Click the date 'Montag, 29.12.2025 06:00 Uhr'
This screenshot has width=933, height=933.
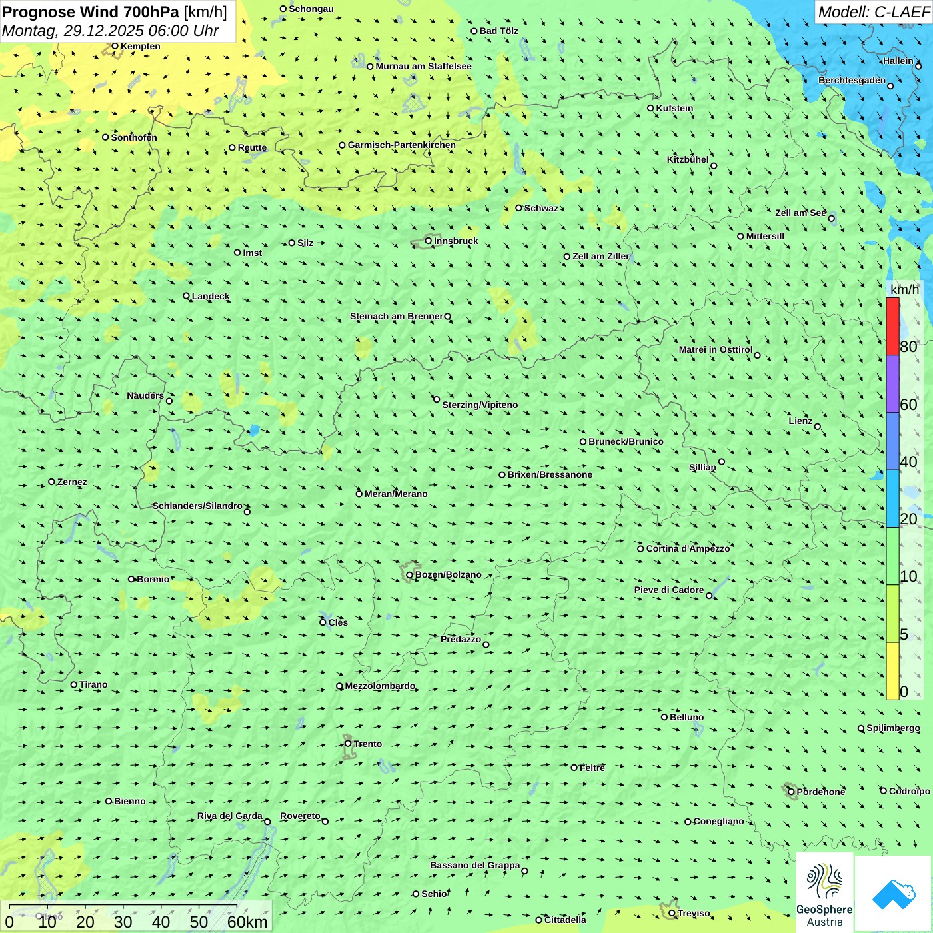(x=111, y=31)
